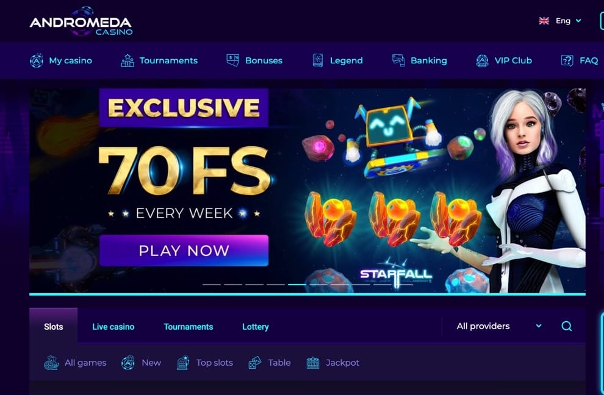Open the All providers dropdown
The height and width of the screenshot is (395, 604).
pos(499,326)
